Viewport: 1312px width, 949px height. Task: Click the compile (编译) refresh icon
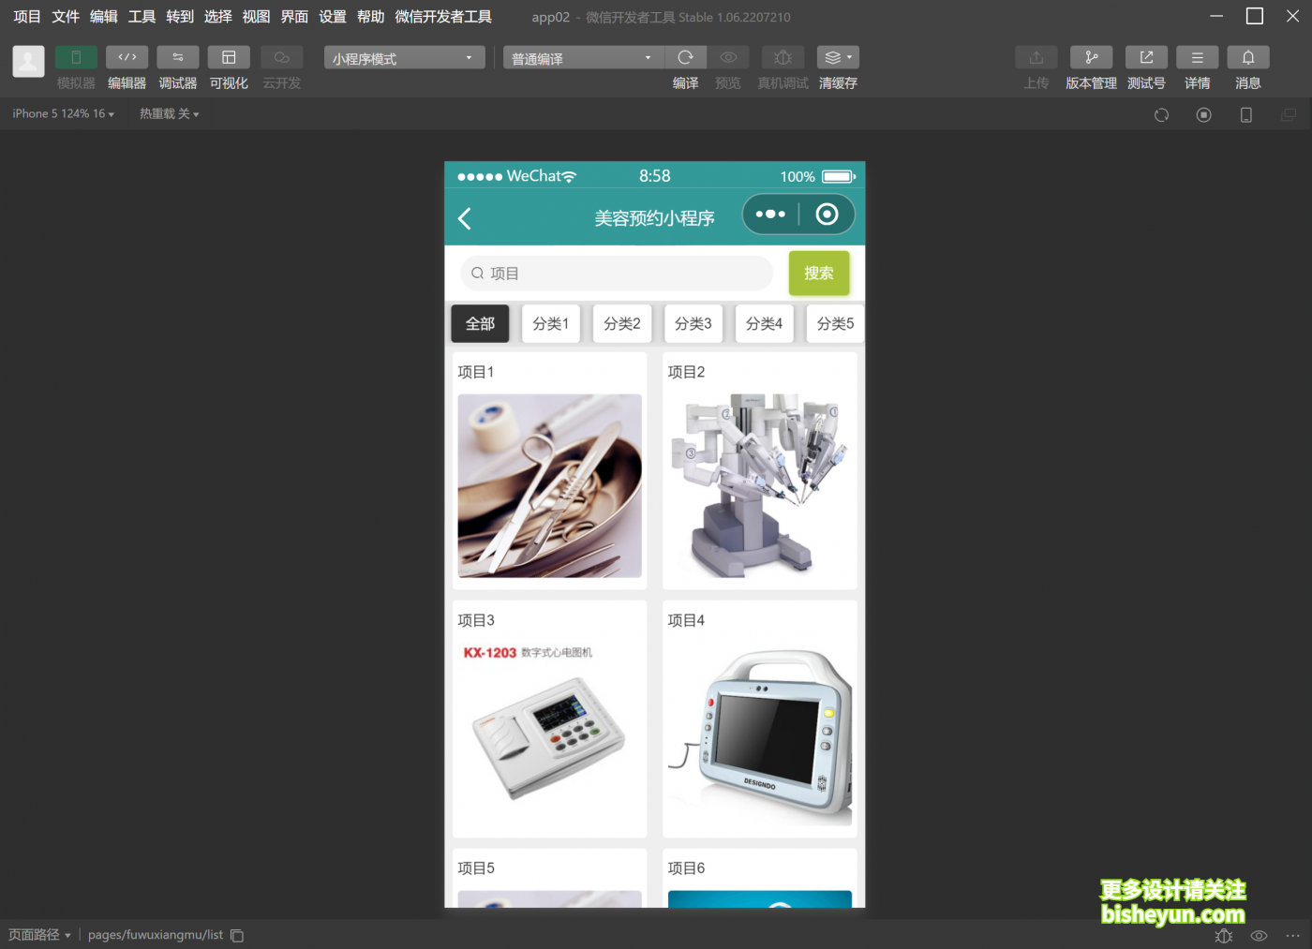(x=685, y=58)
